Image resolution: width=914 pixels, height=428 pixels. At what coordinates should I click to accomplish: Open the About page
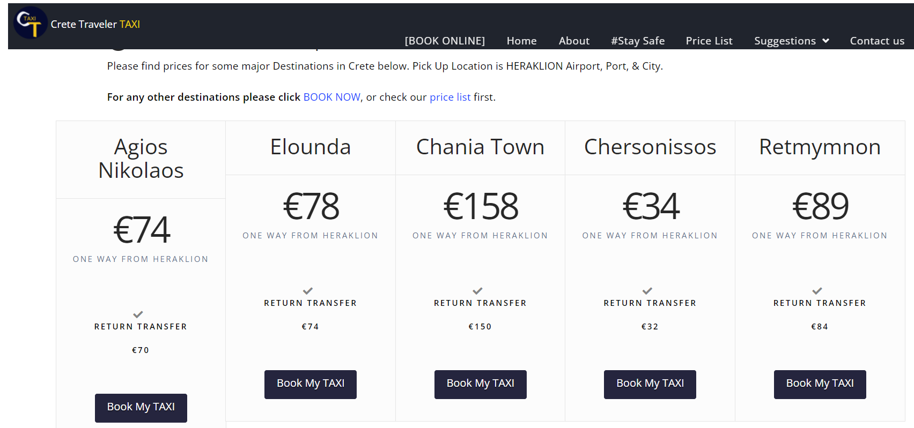click(x=574, y=41)
